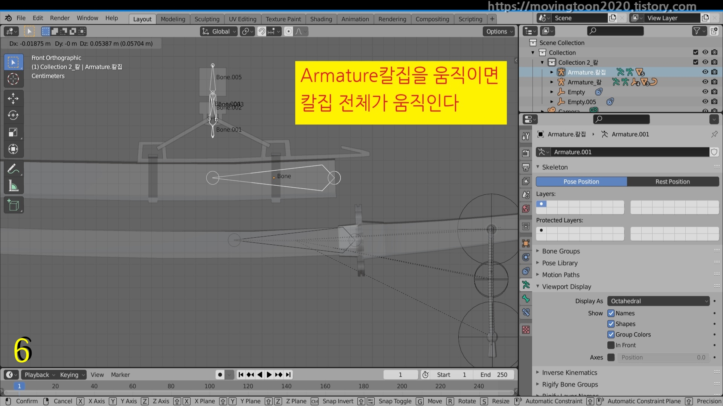The width and height of the screenshot is (723, 406).
Task: Expand the Bone Groups panel
Action: tap(561, 251)
